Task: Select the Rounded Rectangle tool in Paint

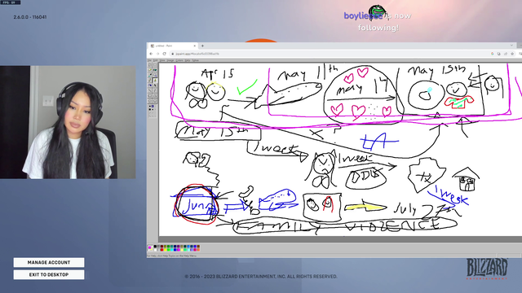Action: (x=155, y=101)
